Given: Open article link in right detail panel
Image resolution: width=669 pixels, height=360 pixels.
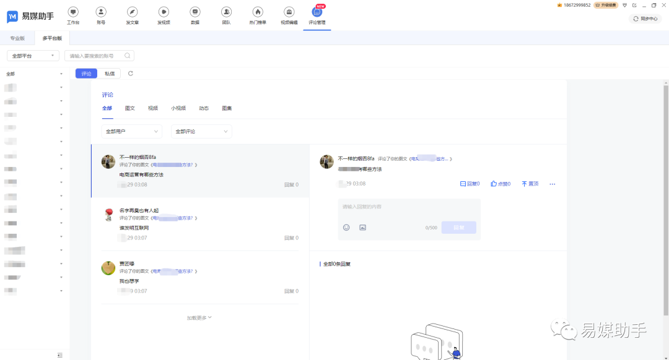Looking at the screenshot, I should (430, 159).
